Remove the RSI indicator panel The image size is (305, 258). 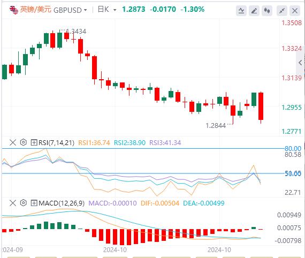point(13,142)
